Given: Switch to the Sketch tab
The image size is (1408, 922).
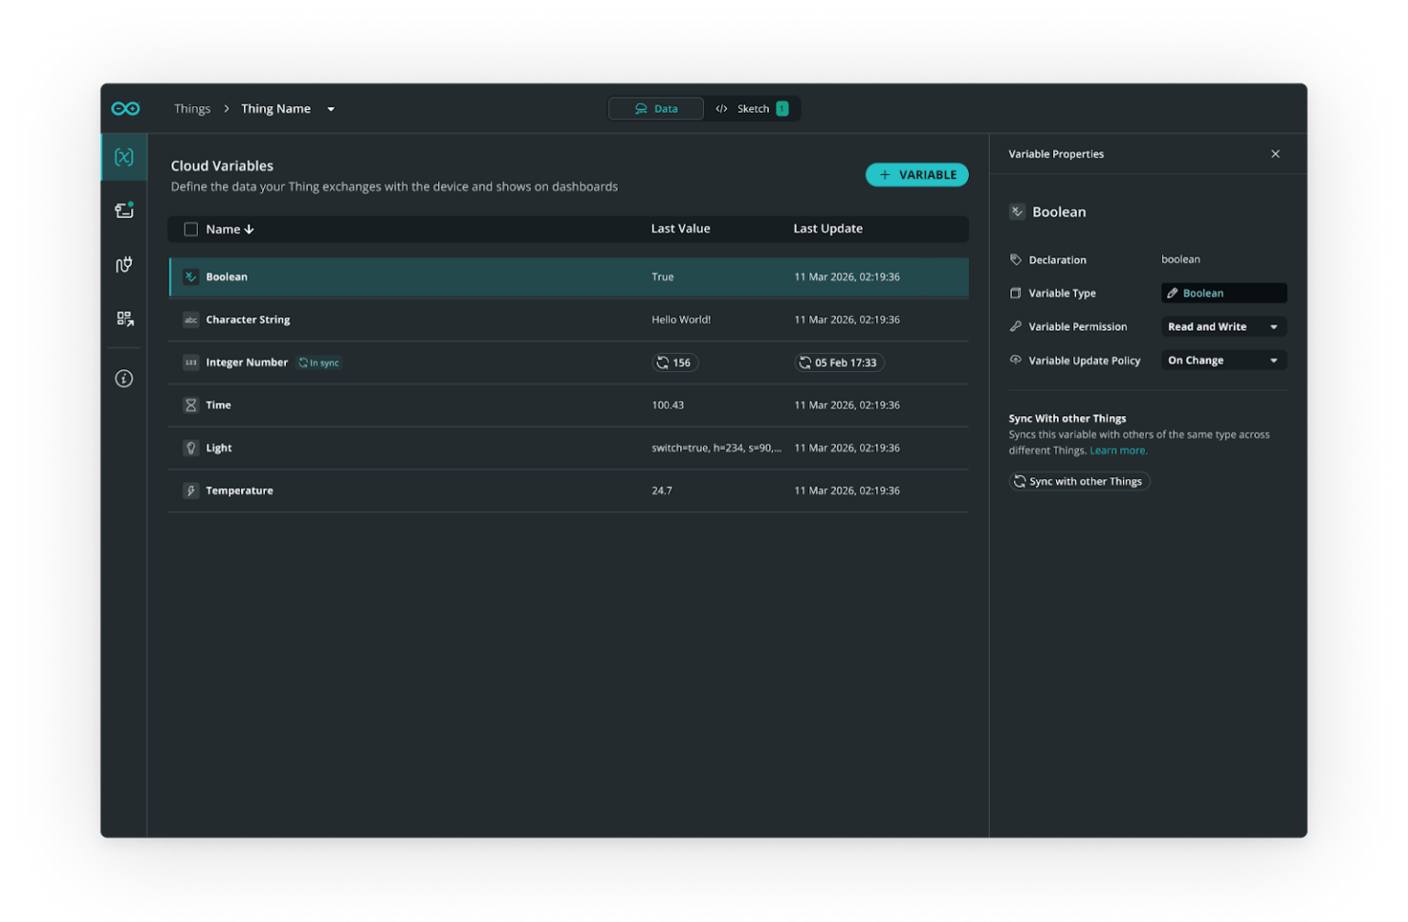Looking at the screenshot, I should (x=752, y=109).
